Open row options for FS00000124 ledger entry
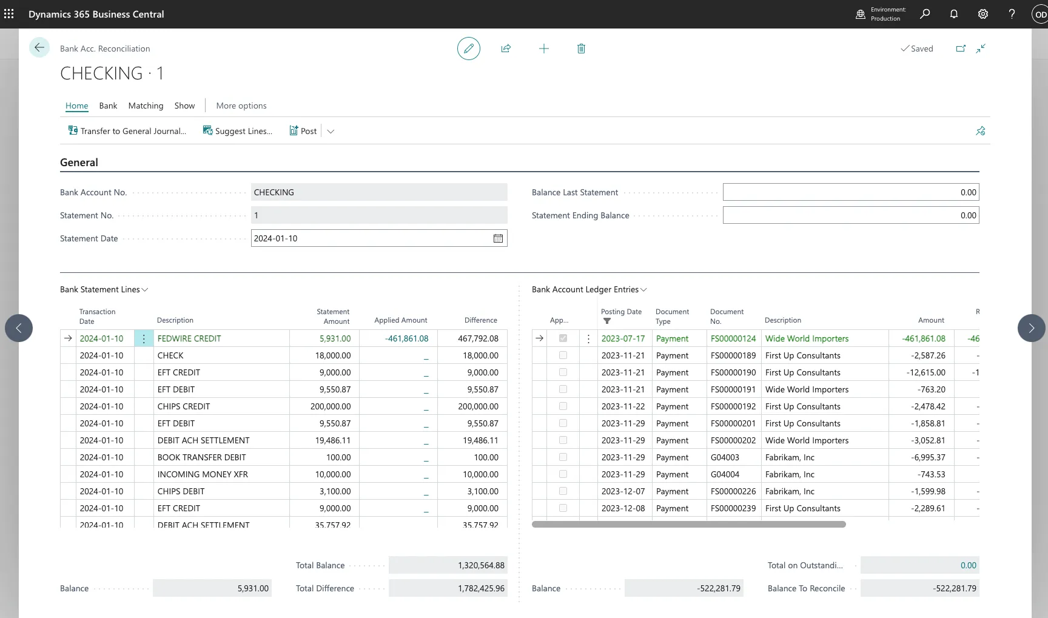This screenshot has width=1048, height=618. (x=588, y=339)
